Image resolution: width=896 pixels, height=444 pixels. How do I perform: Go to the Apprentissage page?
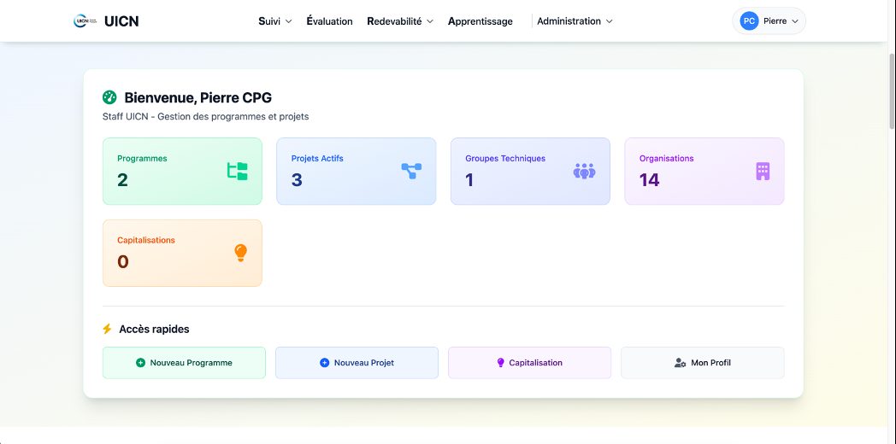480,21
